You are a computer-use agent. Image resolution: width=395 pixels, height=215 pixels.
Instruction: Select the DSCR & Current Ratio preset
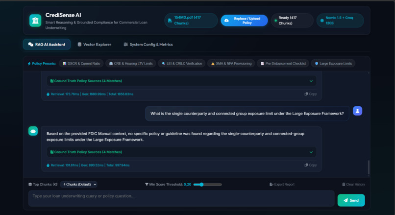coord(81,64)
